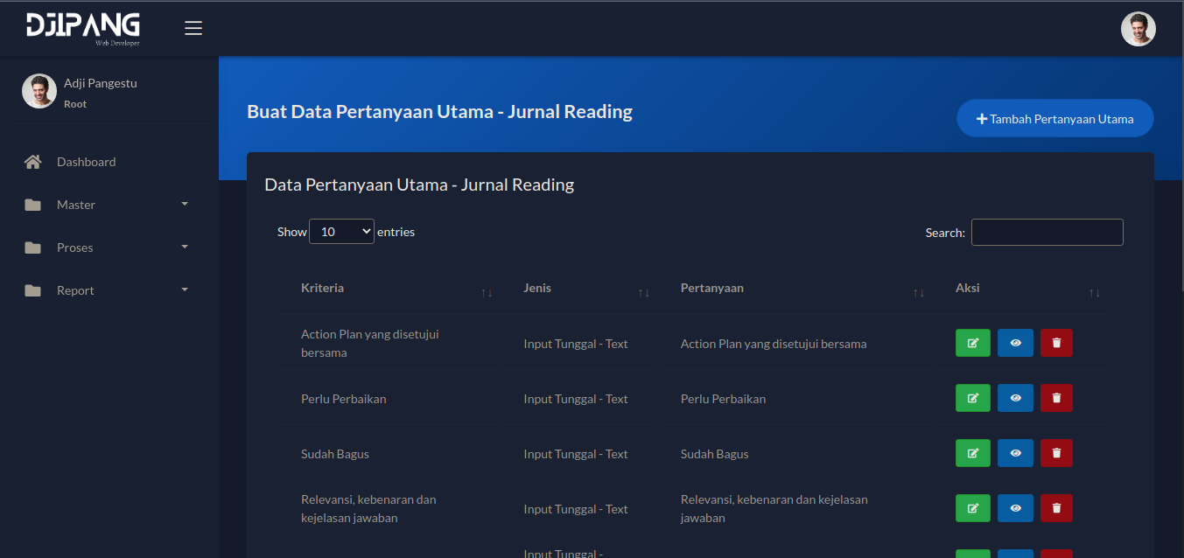The width and height of the screenshot is (1184, 558).
Task: Click the DJIPANG logo
Action: (83, 28)
